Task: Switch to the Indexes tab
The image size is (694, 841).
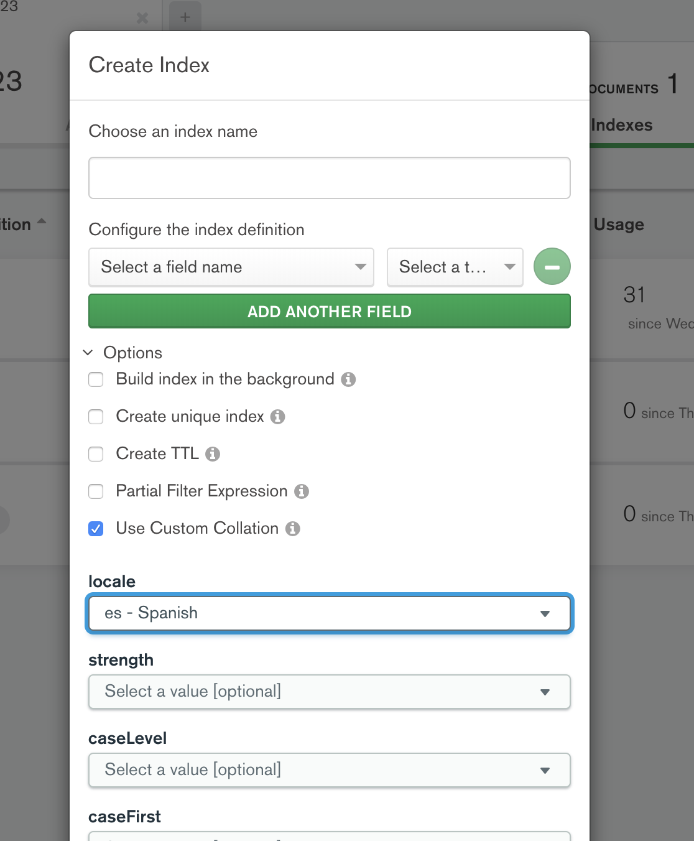Action: pyautogui.click(x=622, y=125)
